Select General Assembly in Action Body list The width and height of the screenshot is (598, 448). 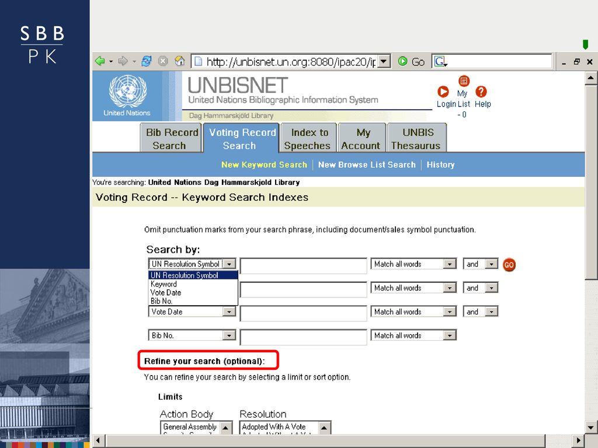[x=190, y=426]
